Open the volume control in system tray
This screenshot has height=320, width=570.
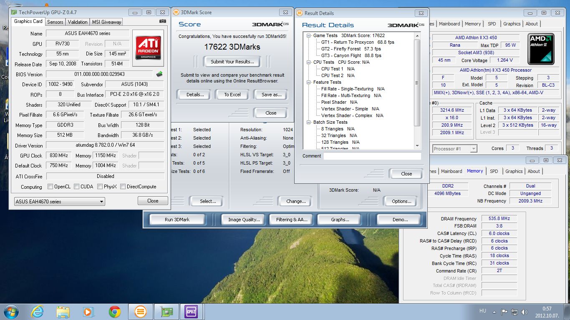click(x=524, y=312)
